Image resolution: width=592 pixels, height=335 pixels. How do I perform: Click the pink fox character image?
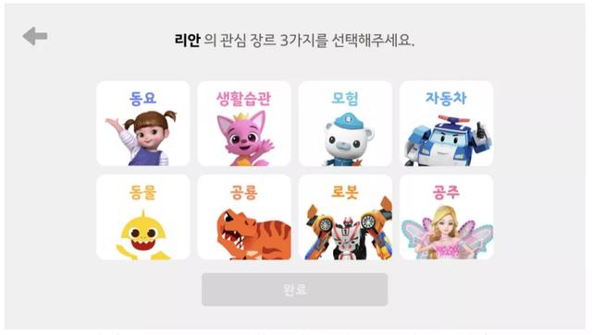pos(244,138)
